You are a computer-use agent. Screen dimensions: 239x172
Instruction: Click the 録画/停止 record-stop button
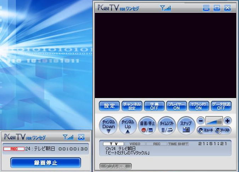click(x=147, y=126)
